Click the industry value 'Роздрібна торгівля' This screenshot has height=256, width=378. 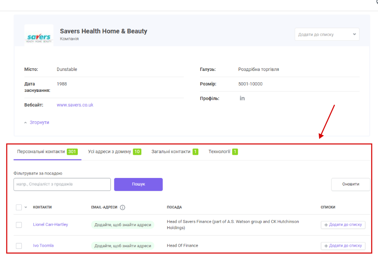[258, 69]
